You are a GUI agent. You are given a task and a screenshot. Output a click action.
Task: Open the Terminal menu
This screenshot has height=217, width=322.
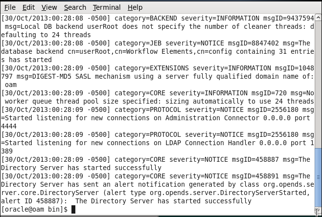tap(107, 7)
